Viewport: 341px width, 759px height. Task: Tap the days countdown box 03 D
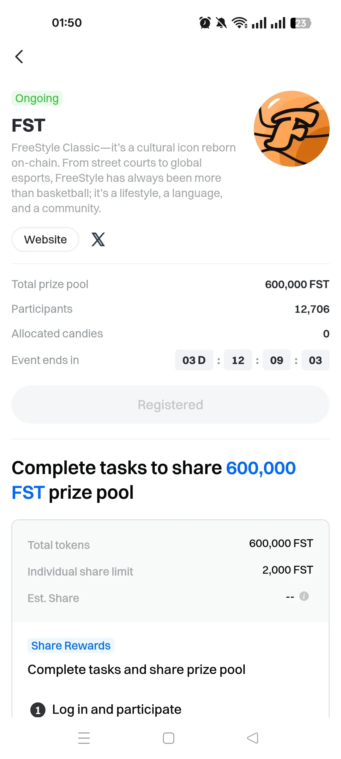194,360
